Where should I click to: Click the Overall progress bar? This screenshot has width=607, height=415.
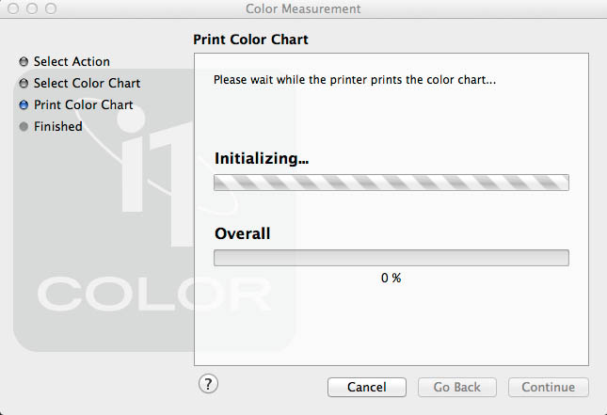tap(391, 258)
